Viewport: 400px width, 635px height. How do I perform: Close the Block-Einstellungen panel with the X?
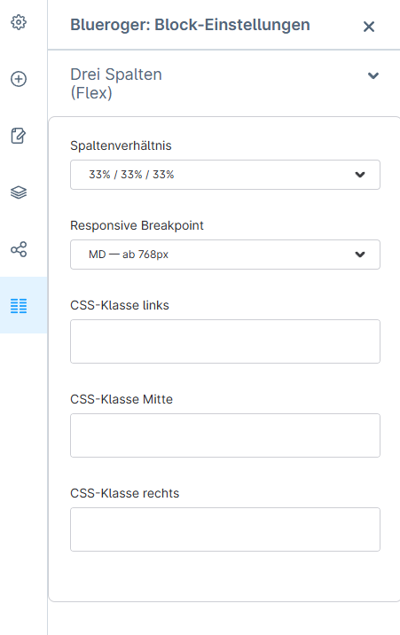(x=369, y=27)
